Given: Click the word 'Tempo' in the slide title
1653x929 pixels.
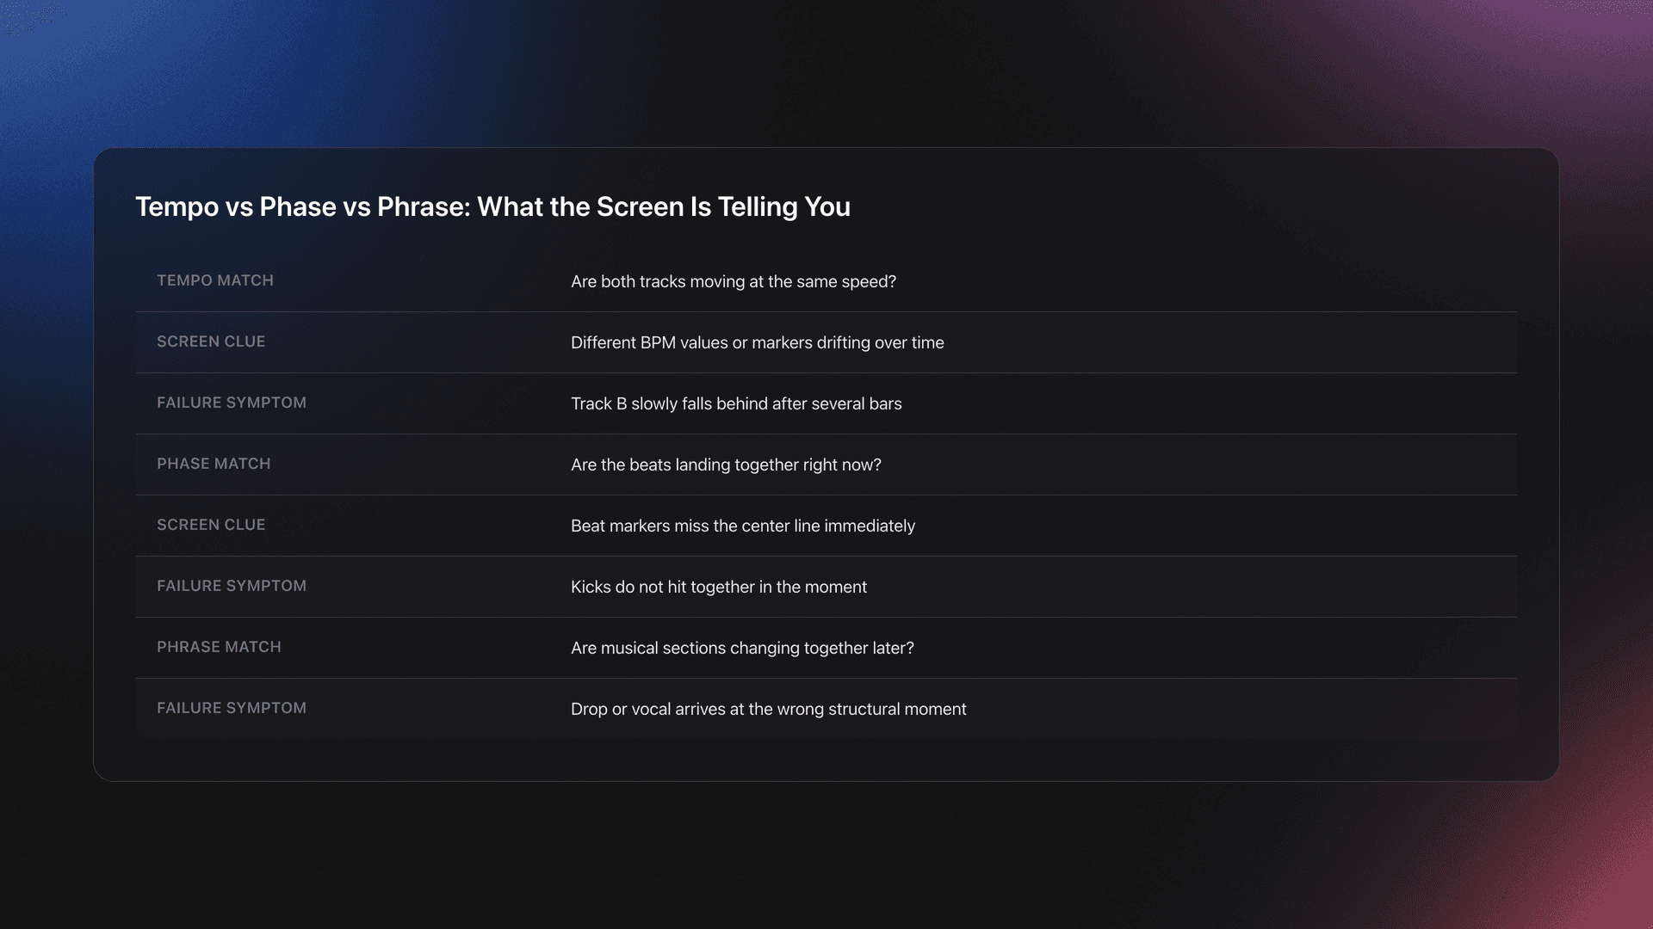Looking at the screenshot, I should click(x=176, y=207).
